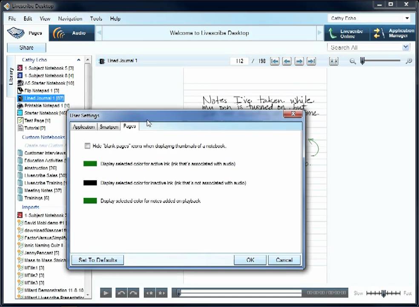Image resolution: width=419 pixels, height=307 pixels.
Task: Switch to the Audio view
Action: pos(72,33)
